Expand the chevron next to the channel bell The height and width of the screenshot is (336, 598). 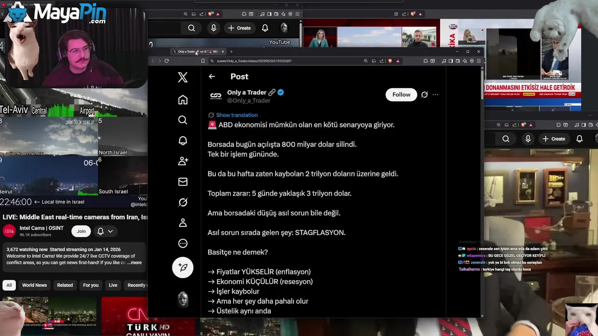coord(110,231)
